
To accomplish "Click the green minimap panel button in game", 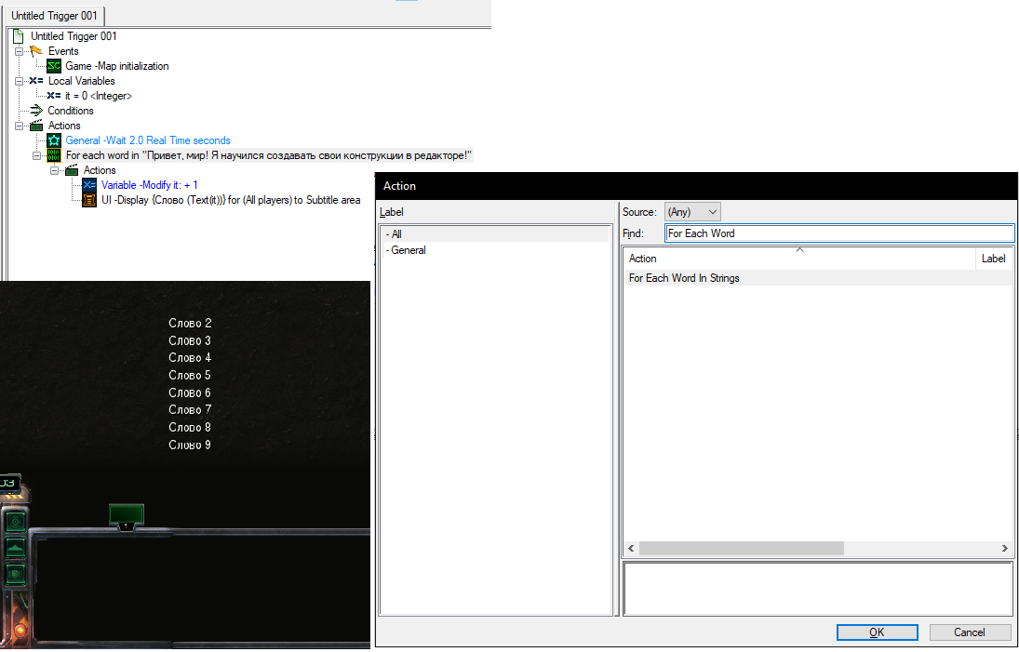I will click(126, 515).
